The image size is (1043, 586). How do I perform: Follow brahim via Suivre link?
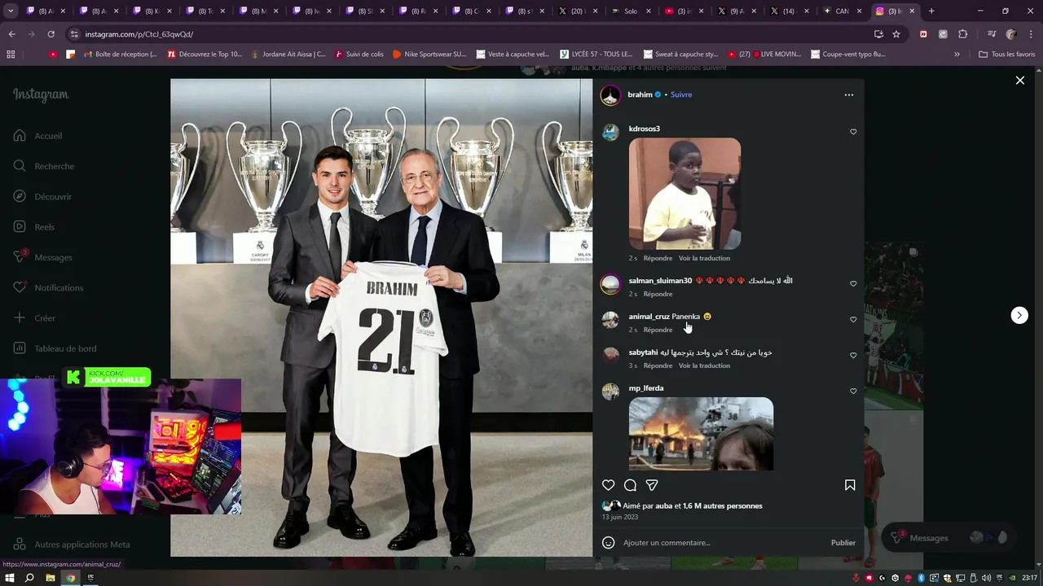[681, 94]
